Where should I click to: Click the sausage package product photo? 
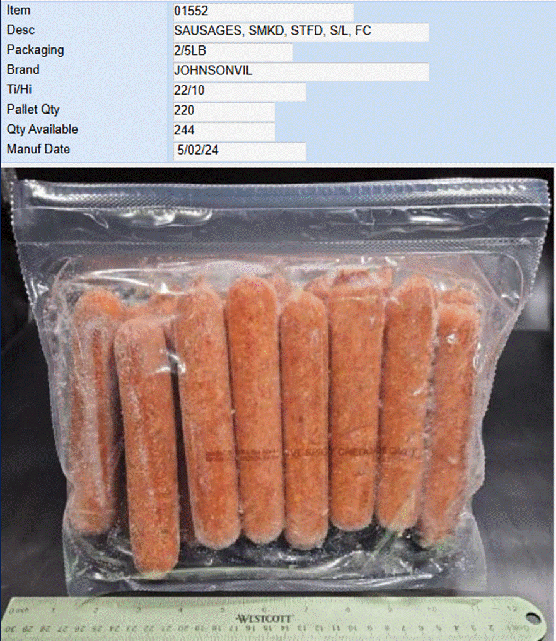click(278, 404)
